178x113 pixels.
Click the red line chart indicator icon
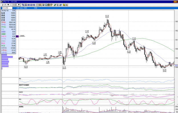(x=38, y=5)
